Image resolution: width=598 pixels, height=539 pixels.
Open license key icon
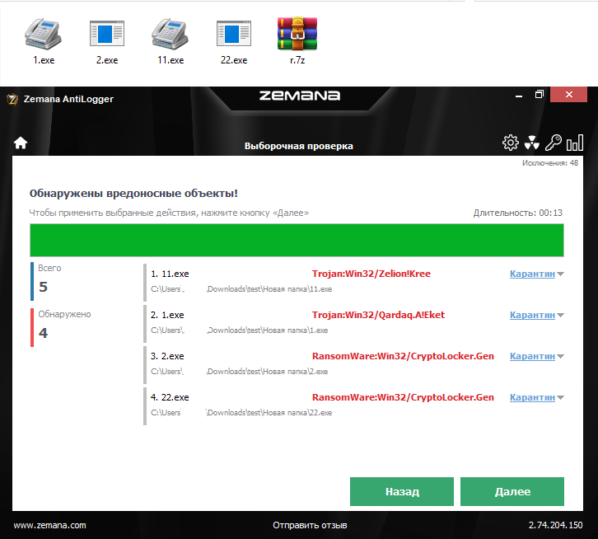[x=553, y=143]
